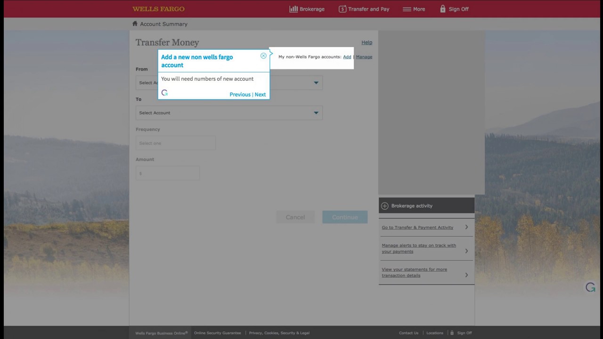Click chevron next to View your statements
Screen dimensions: 603x339
466,275
